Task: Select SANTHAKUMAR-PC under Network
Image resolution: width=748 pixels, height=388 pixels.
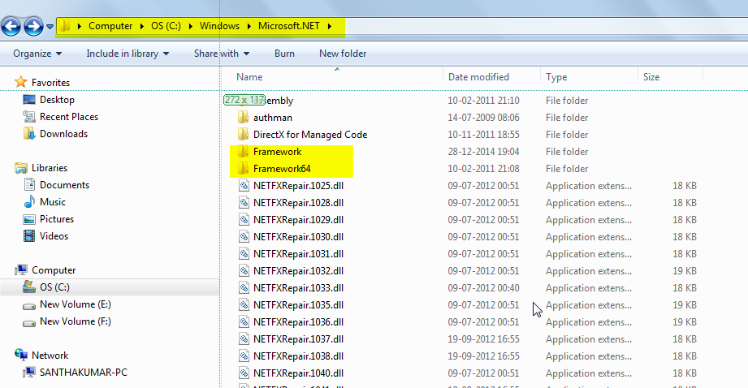Action: (x=83, y=373)
